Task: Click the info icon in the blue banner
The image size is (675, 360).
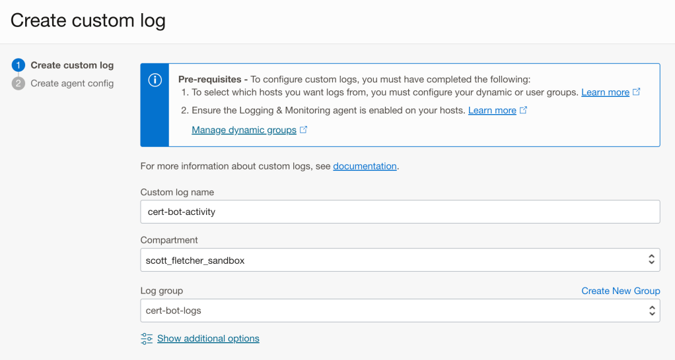Action: point(155,80)
